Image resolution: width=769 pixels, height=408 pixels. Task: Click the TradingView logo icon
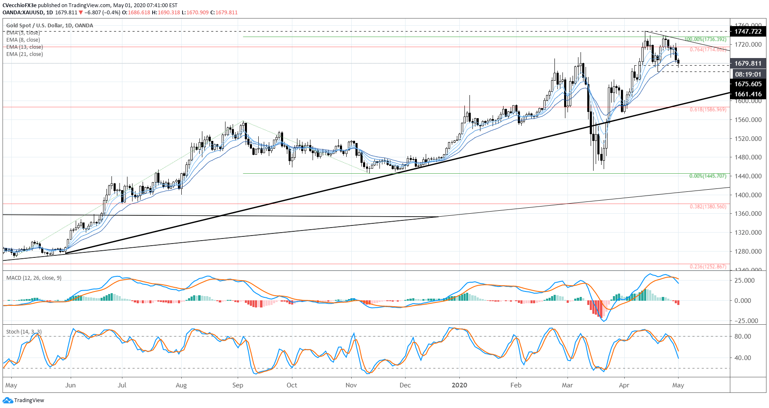[8, 400]
